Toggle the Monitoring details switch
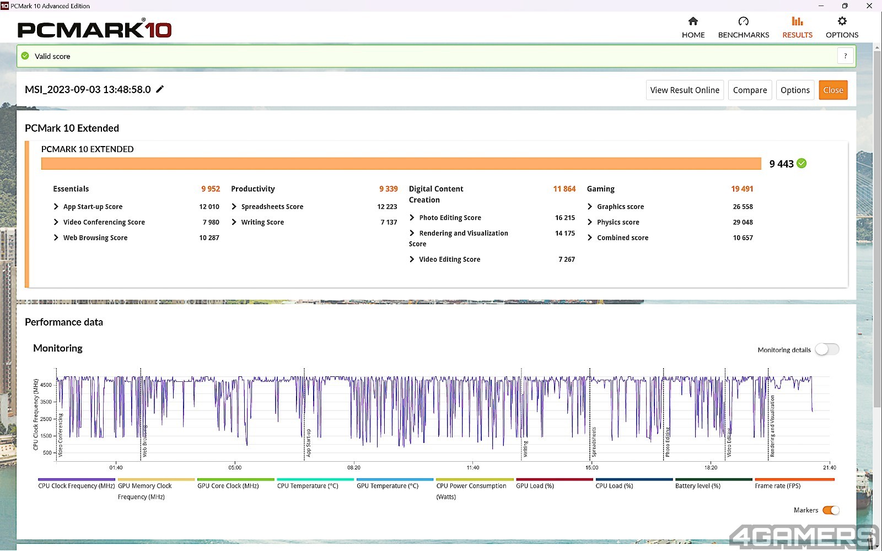This screenshot has height=551, width=882. (x=827, y=349)
